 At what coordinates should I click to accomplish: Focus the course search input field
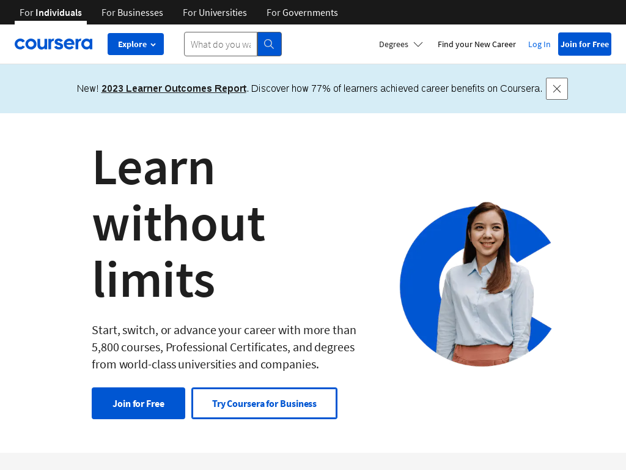pyautogui.click(x=221, y=44)
